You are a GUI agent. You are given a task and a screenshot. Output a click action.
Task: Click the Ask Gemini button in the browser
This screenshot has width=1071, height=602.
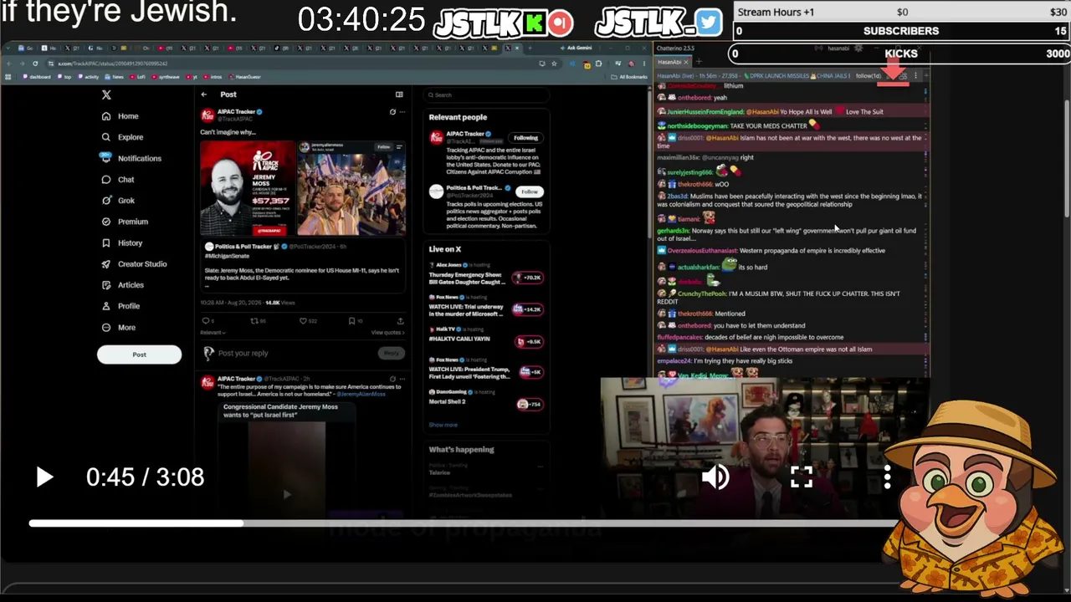click(x=576, y=48)
